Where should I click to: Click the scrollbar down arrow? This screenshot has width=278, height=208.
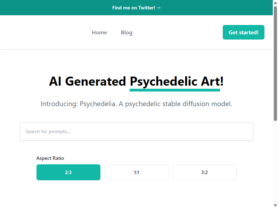click(x=275, y=205)
